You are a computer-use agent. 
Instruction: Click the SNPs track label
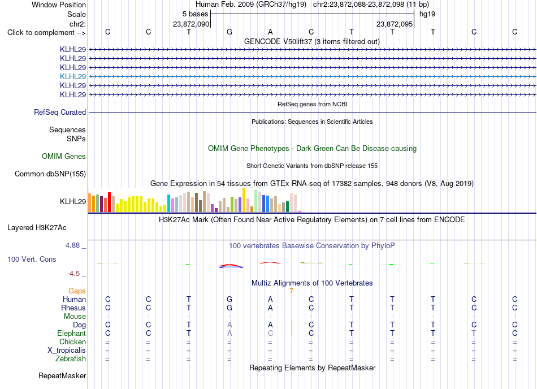(x=76, y=139)
